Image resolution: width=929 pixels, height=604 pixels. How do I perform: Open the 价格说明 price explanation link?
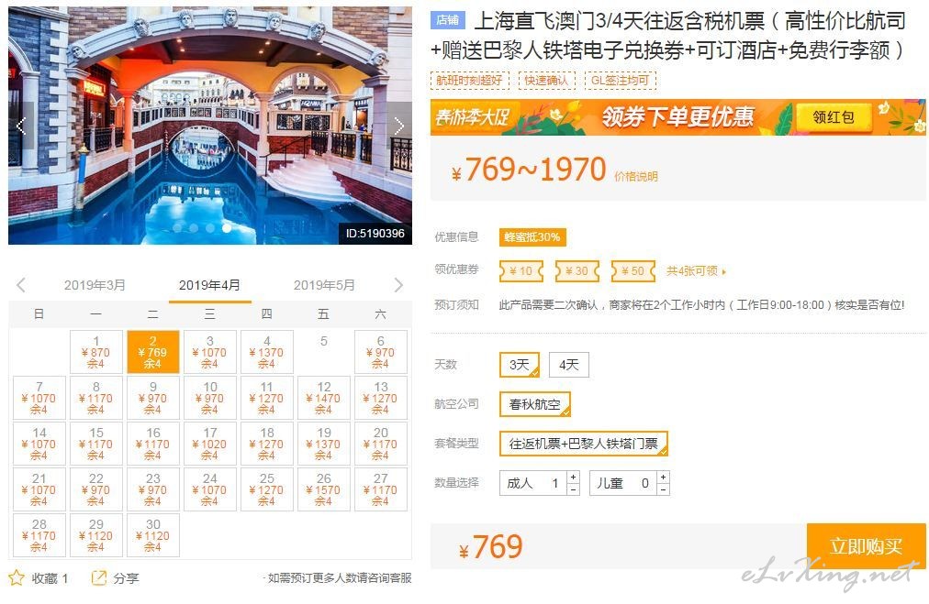point(636,176)
